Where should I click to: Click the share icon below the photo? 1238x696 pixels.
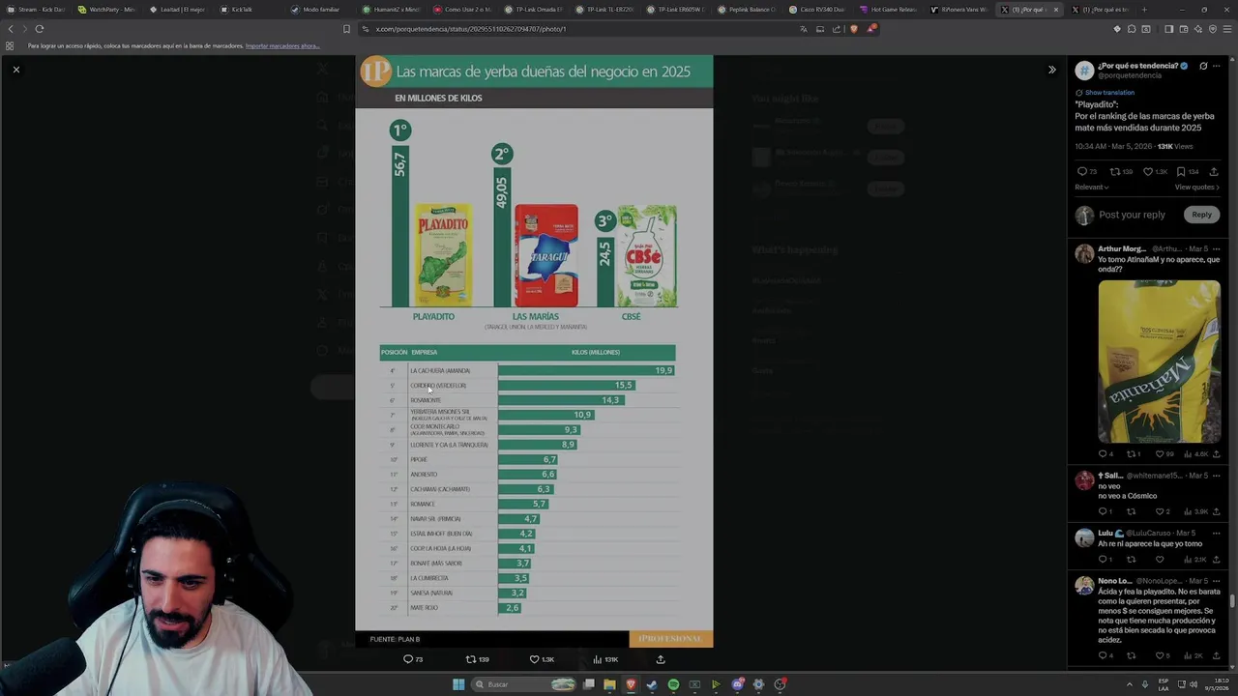coord(661,659)
